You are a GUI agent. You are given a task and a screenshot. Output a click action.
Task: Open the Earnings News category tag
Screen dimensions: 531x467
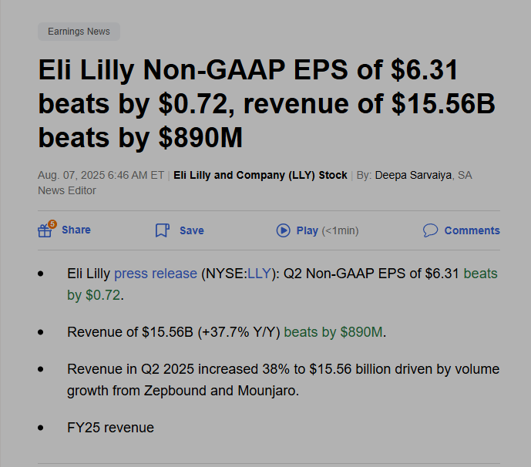[79, 32]
